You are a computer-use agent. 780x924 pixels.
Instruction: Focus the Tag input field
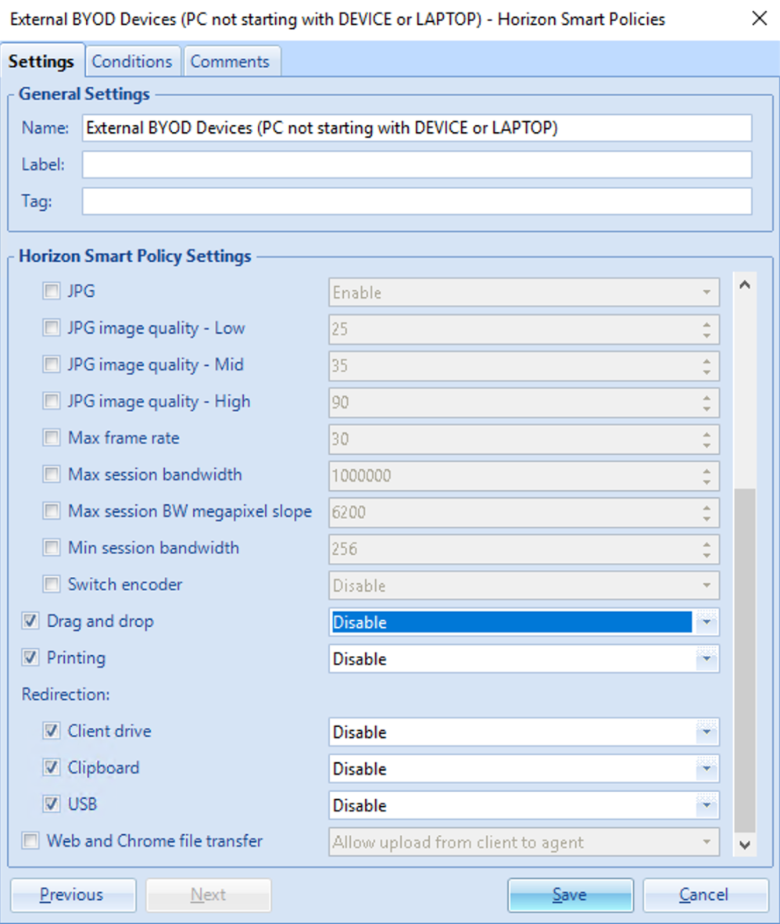[x=417, y=202]
